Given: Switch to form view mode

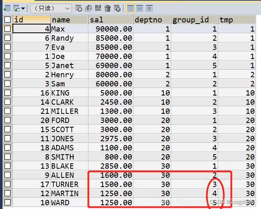Looking at the screenshot, I should (140, 8).
